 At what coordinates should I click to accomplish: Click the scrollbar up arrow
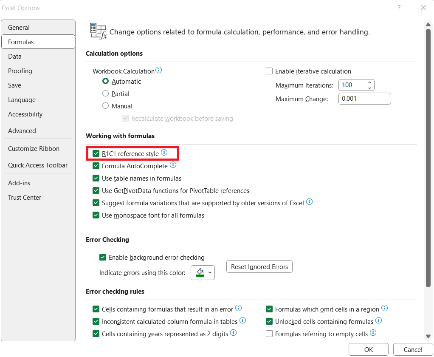(428, 24)
